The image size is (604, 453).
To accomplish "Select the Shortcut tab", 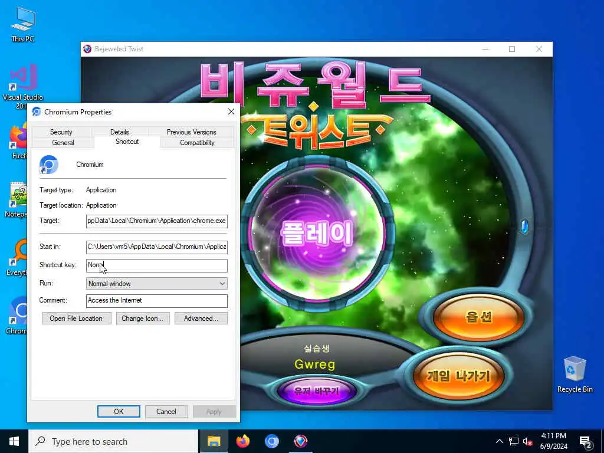I will 127,142.
